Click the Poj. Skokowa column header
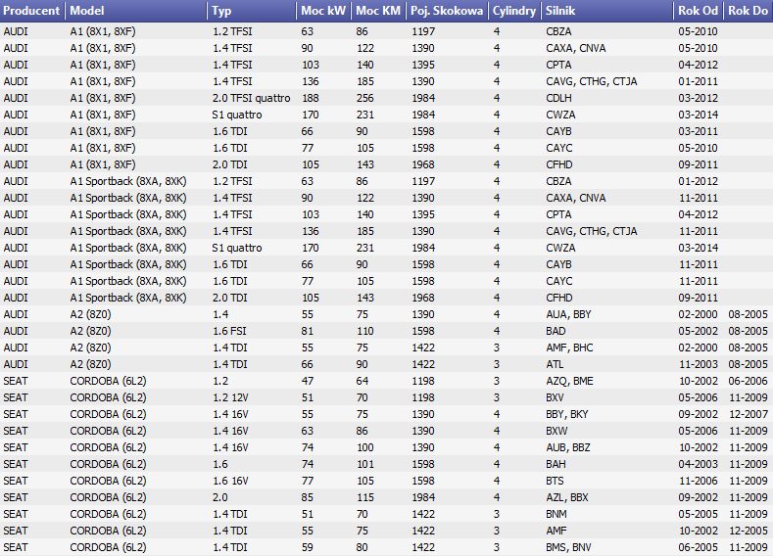 point(447,11)
